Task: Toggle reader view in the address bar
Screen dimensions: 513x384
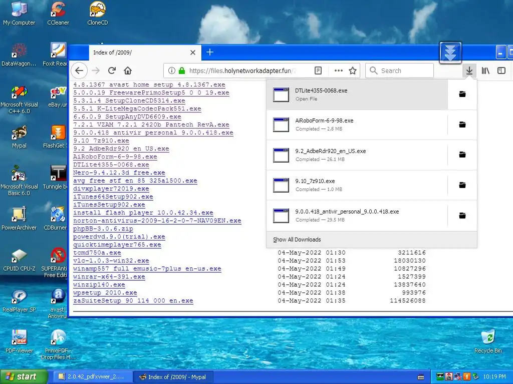Action: 318,70
